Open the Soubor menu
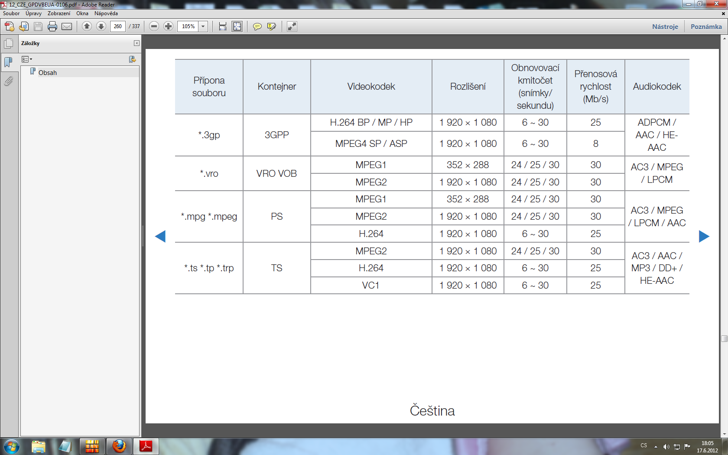 [11, 13]
